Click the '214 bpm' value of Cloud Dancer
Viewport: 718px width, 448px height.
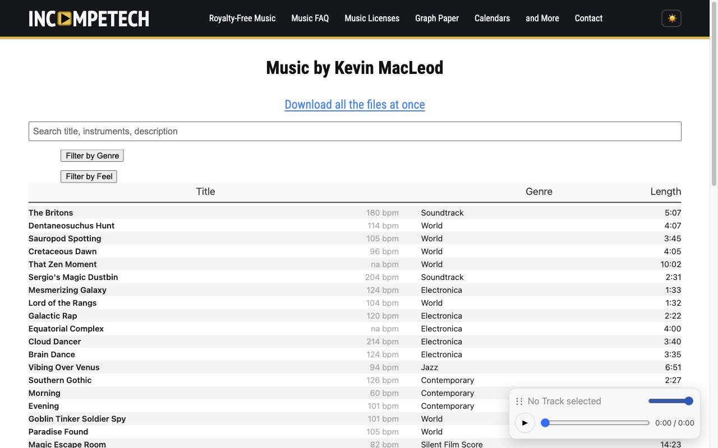coord(383,342)
